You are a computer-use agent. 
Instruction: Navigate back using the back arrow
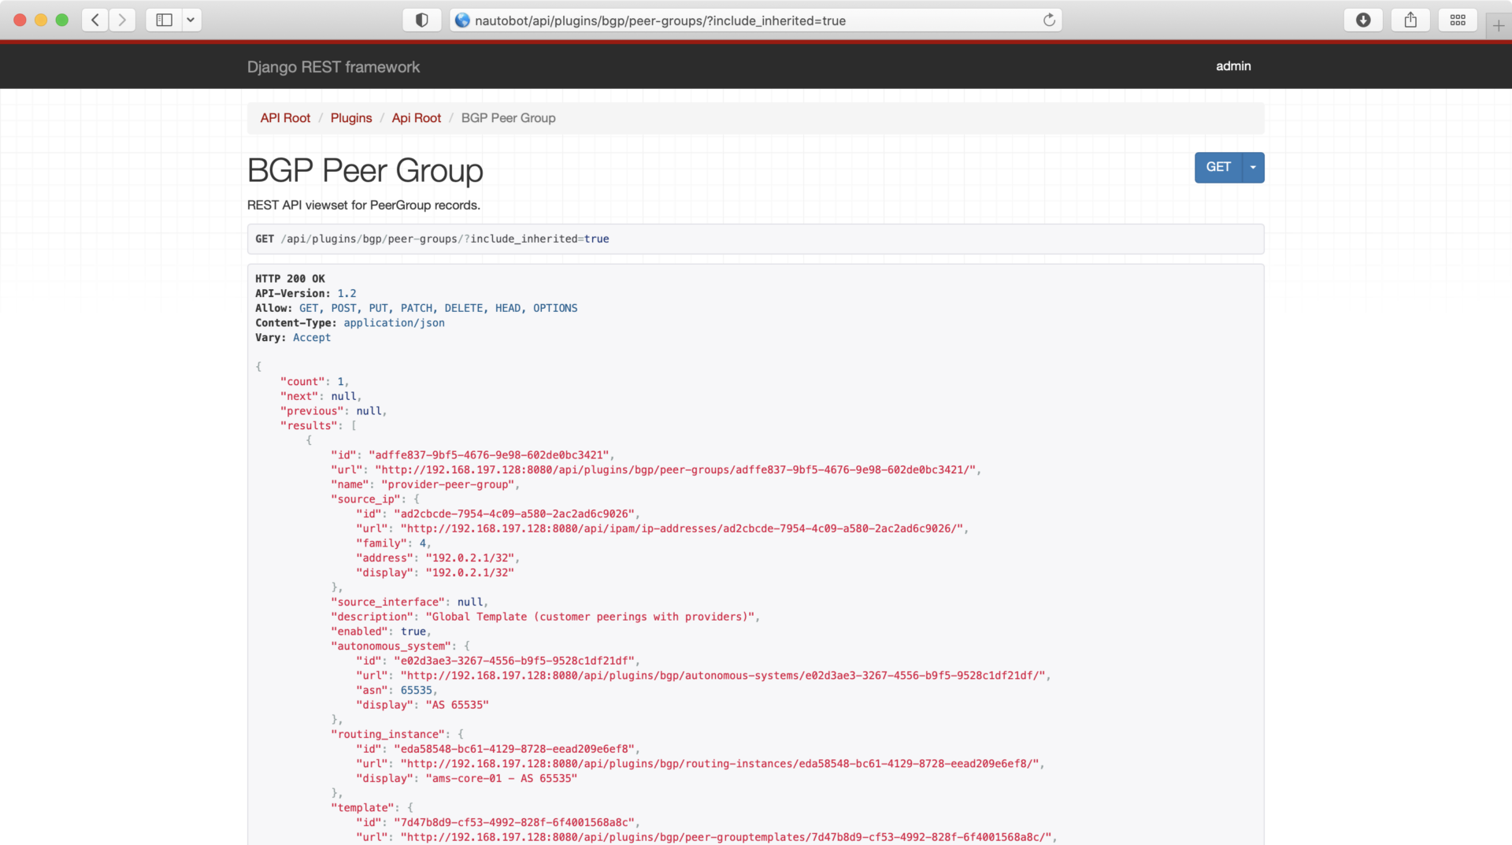(94, 20)
